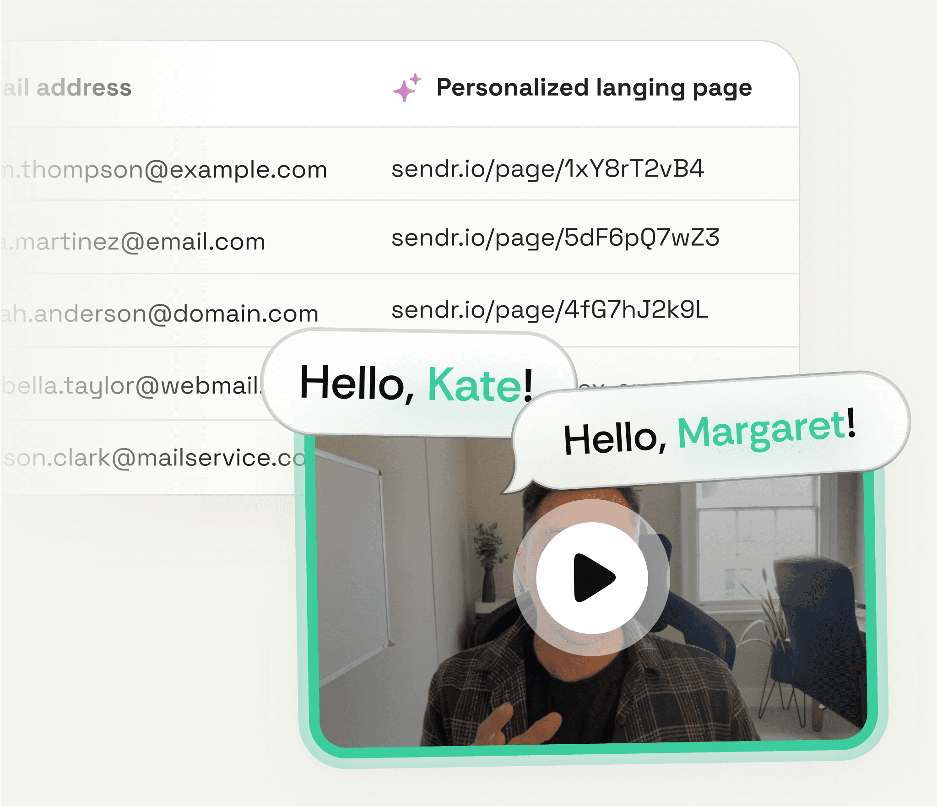Select the martinez@email.com email
This screenshot has width=937, height=806.
click(x=134, y=242)
